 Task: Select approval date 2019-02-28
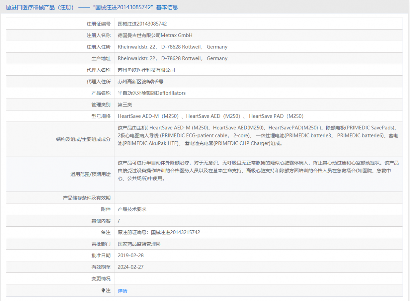131,255
